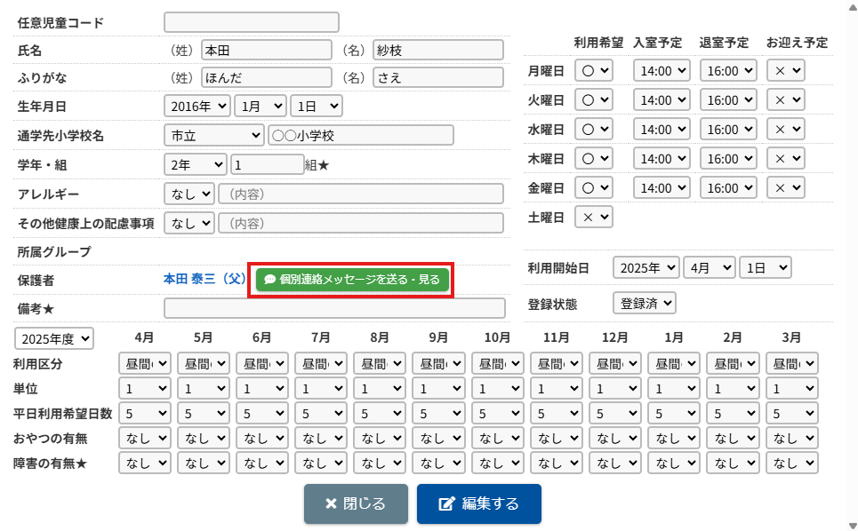Open the birth year 2016年 dropdown
This screenshot has height=531, width=858.
pyautogui.click(x=196, y=107)
